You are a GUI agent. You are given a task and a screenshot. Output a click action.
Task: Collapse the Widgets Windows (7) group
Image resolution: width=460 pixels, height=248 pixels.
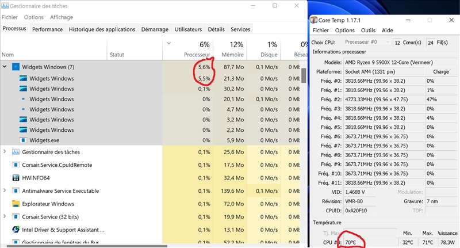click(x=5, y=67)
